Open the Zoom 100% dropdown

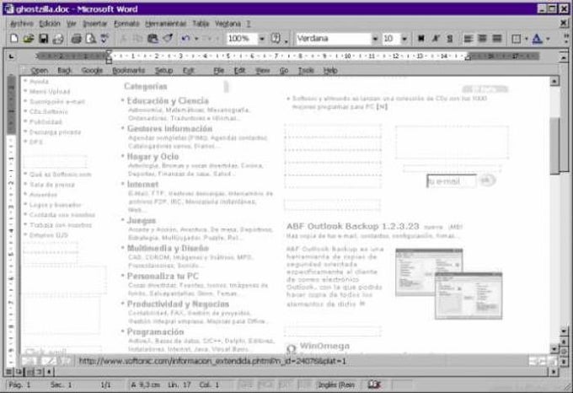(262, 39)
